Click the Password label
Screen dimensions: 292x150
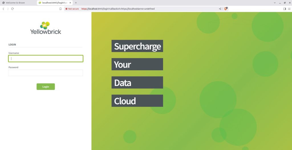tap(13, 67)
